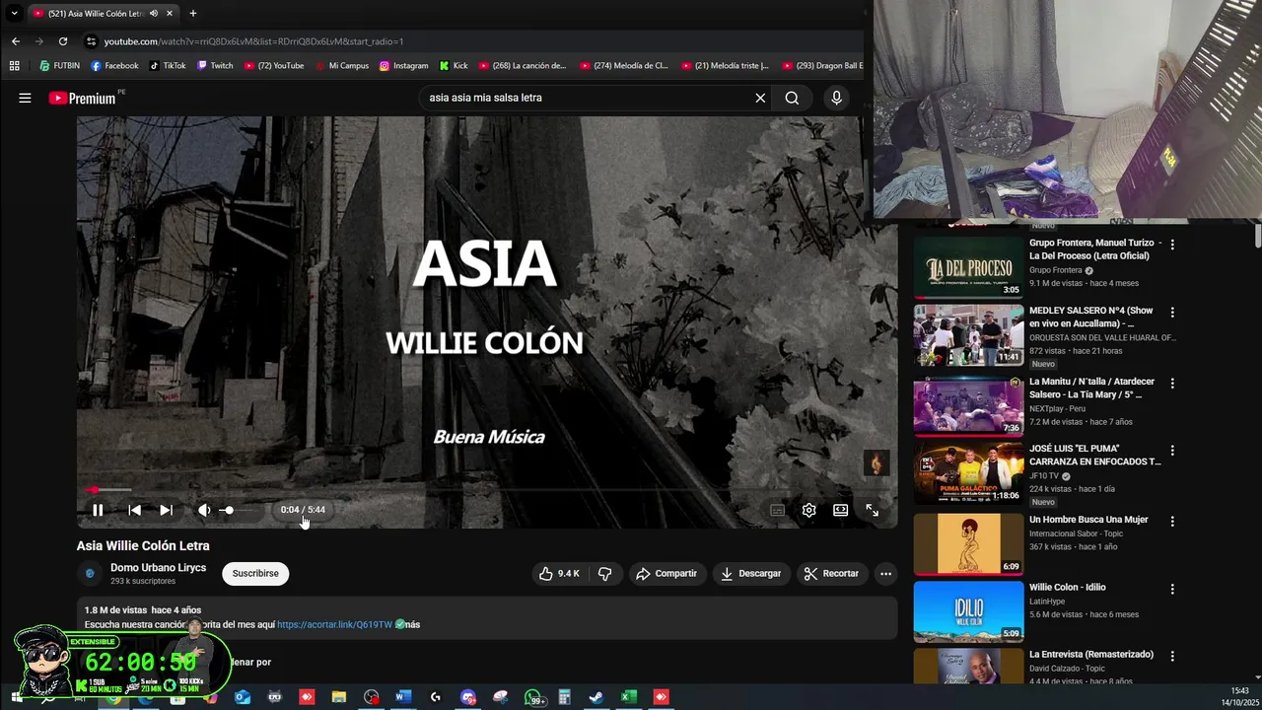Open the Twitch bookmark
The width and height of the screenshot is (1262, 710).
tap(215, 66)
